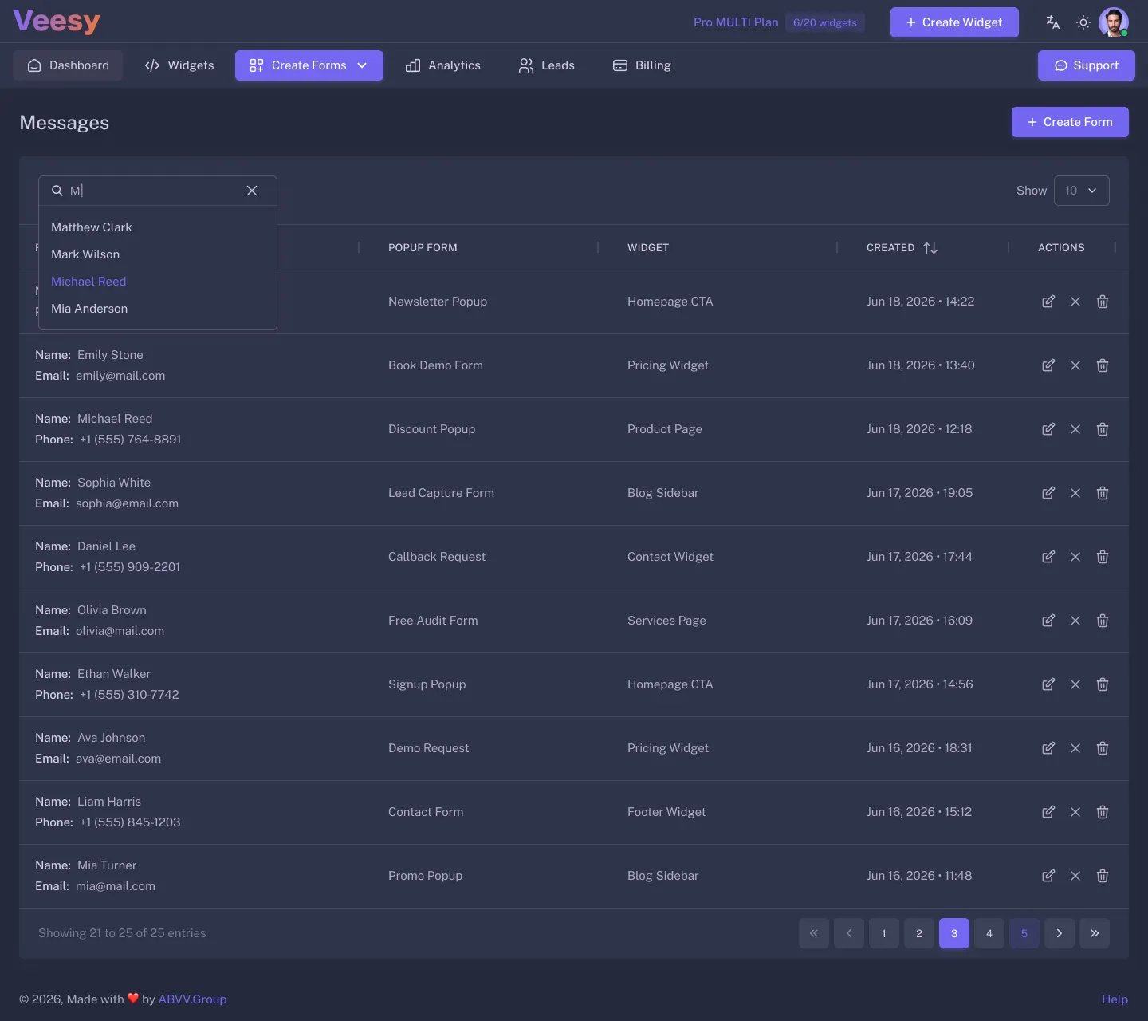Open the Leads tab
1148x1021 pixels.
click(x=547, y=65)
